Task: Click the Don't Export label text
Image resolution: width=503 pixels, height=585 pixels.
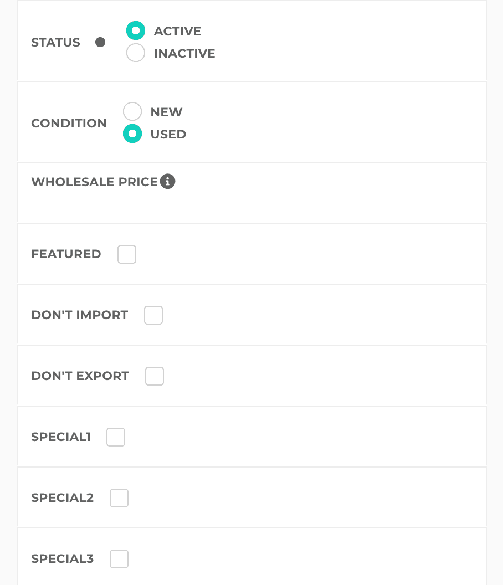Action: point(80,376)
